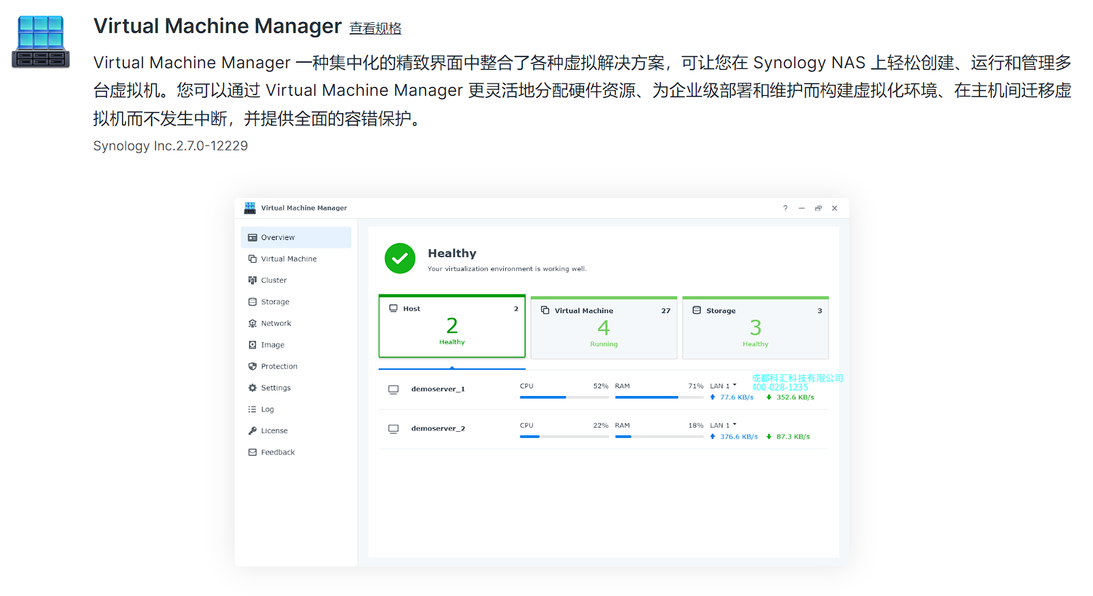The height and width of the screenshot is (596, 1093).
Task: Click demoserver_1 RAM usage bar
Action: click(x=660, y=397)
